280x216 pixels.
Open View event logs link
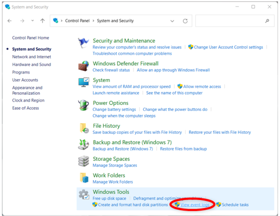click(195, 205)
